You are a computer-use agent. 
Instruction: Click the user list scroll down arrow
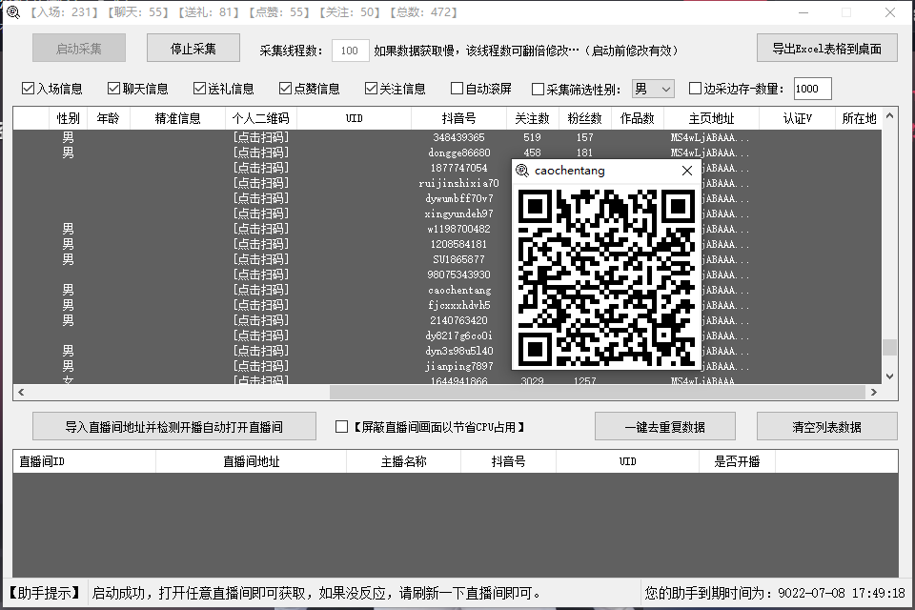(889, 376)
